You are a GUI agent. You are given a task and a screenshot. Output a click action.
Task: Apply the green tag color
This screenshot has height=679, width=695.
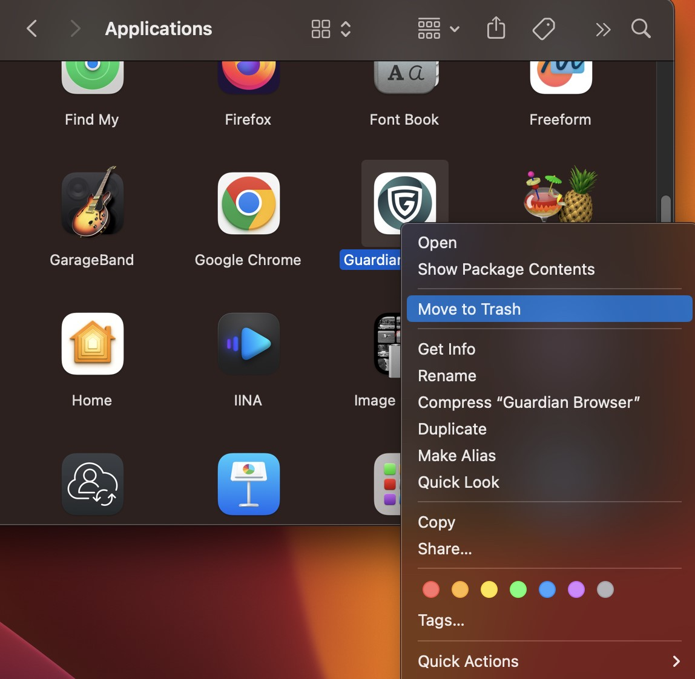click(518, 589)
